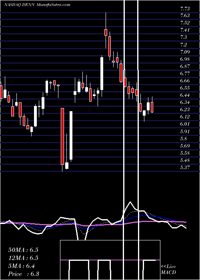Screen dimensions: 200x280
Task: Select the 7.52 price axis label
Action: 185,23
